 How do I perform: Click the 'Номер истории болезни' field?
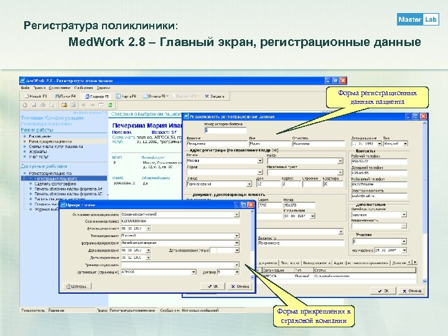pos(225,130)
